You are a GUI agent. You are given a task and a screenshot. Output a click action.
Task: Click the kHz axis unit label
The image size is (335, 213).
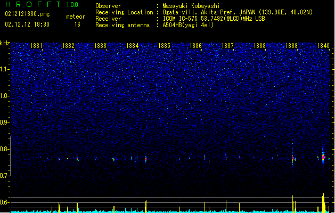pos(5,43)
